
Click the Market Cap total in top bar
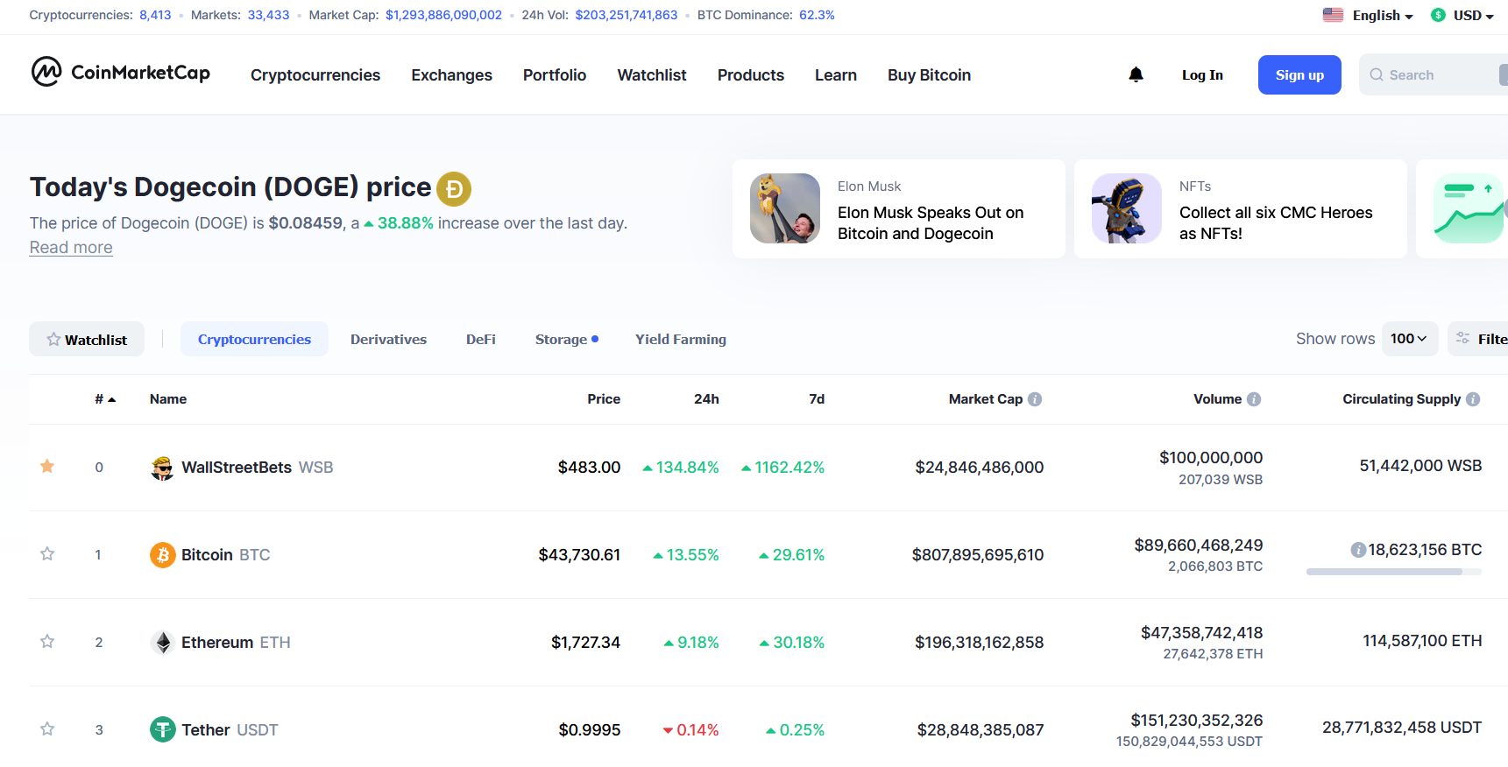[x=443, y=15]
